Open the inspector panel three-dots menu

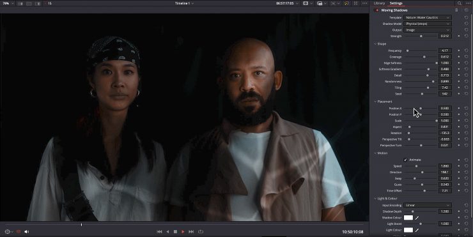pos(468,3)
